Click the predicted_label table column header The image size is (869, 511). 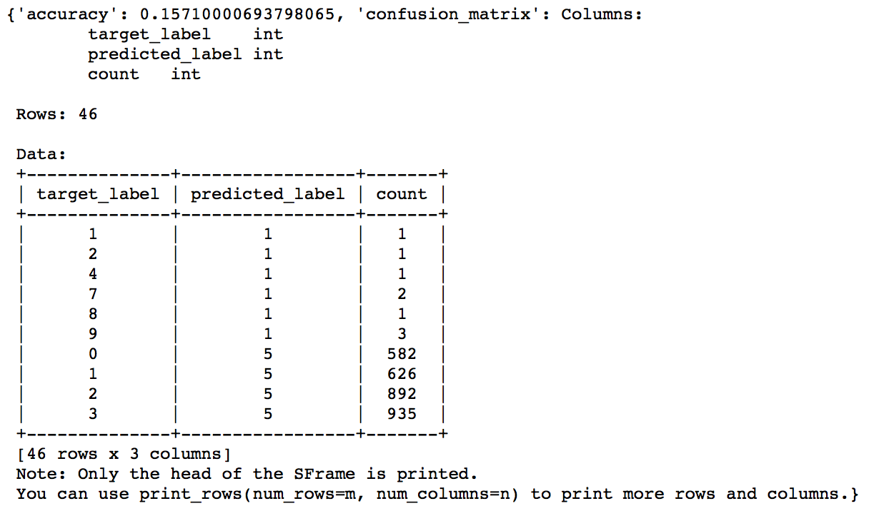267,194
